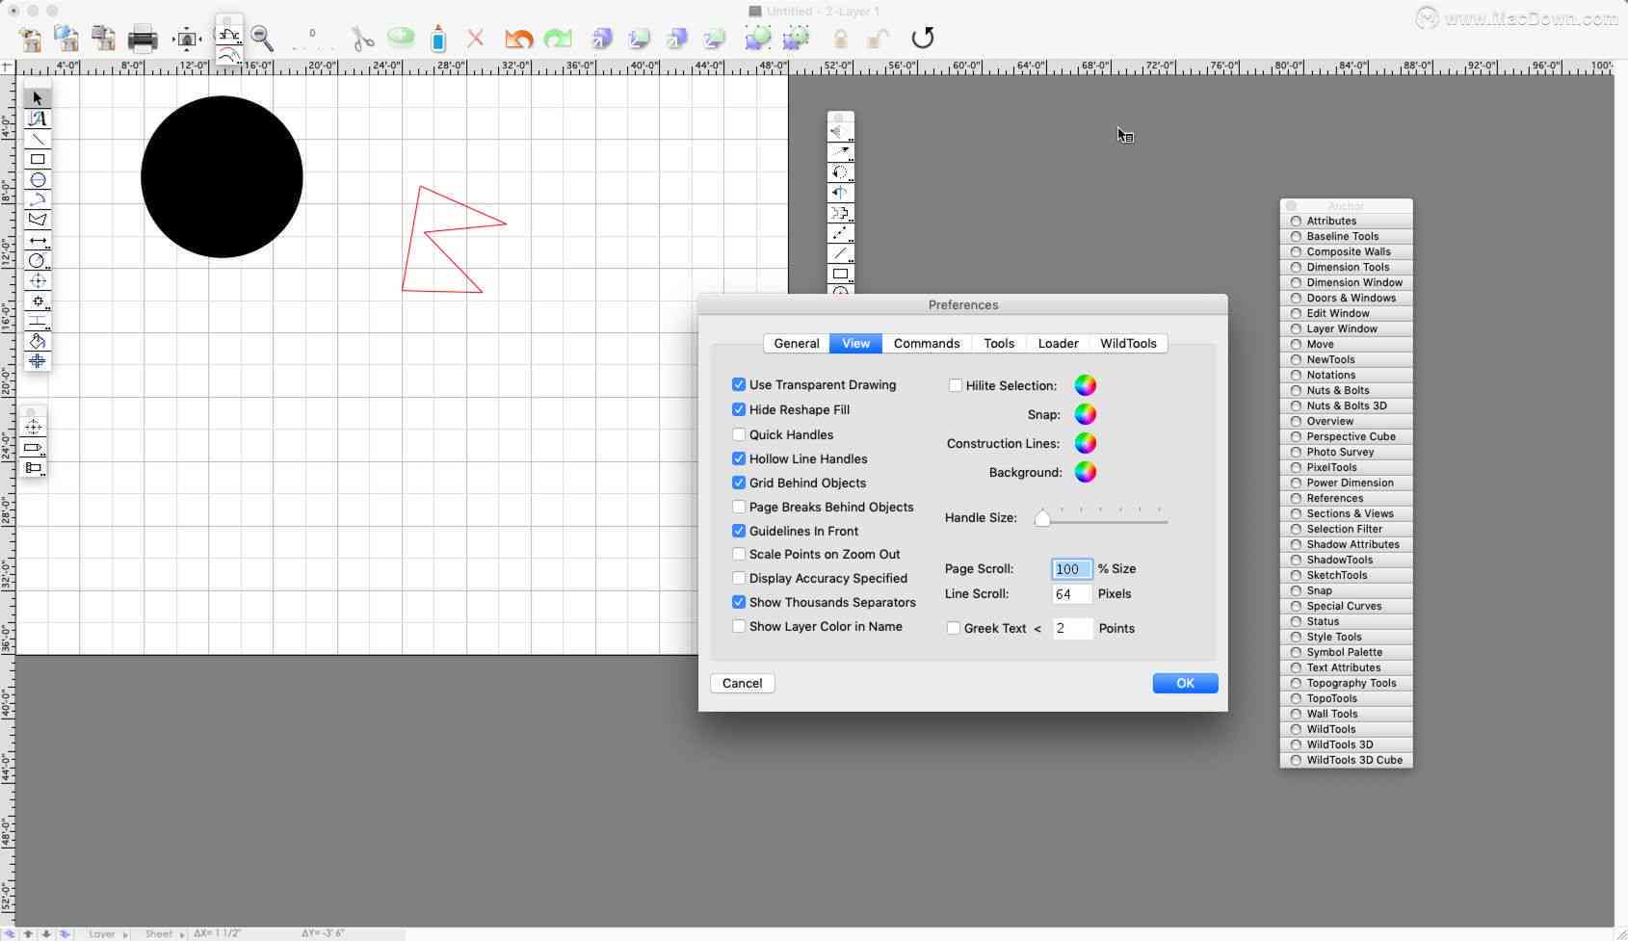1628x941 pixels.
Task: Click the Unlock padlock icon
Action: [x=877, y=39]
